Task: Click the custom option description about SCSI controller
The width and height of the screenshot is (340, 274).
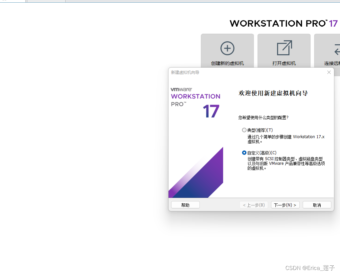Action: [x=286, y=163]
